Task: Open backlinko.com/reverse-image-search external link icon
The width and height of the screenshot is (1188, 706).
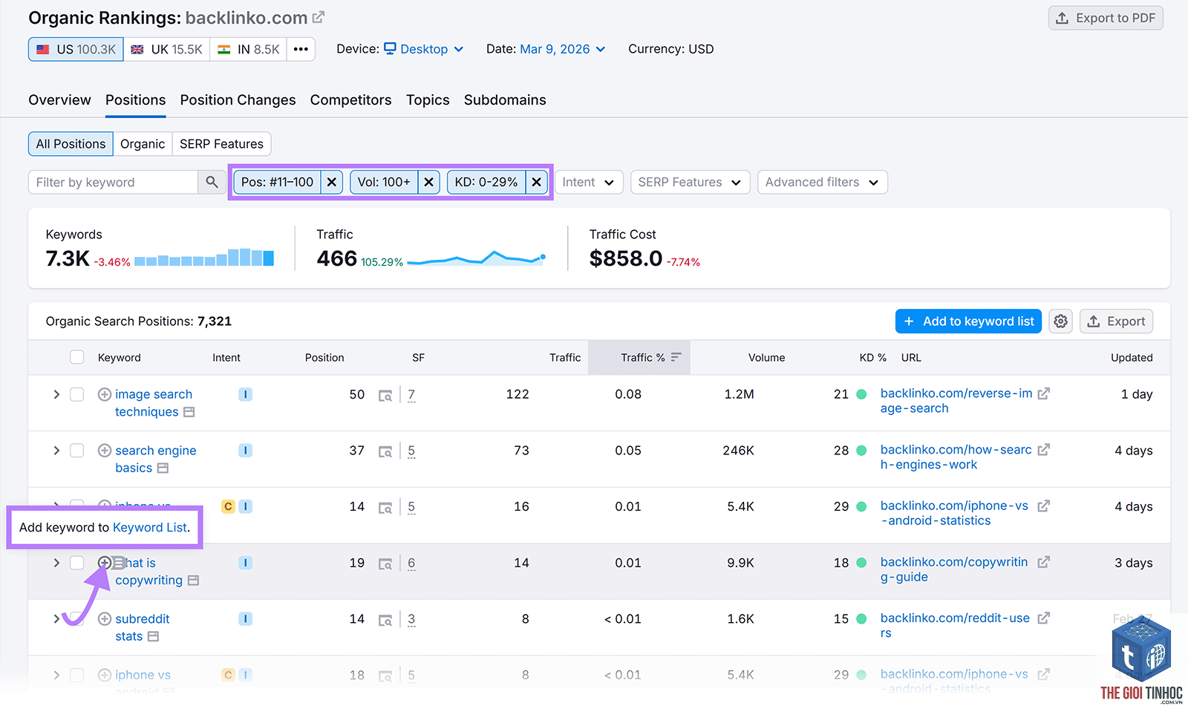Action: click(x=1043, y=393)
